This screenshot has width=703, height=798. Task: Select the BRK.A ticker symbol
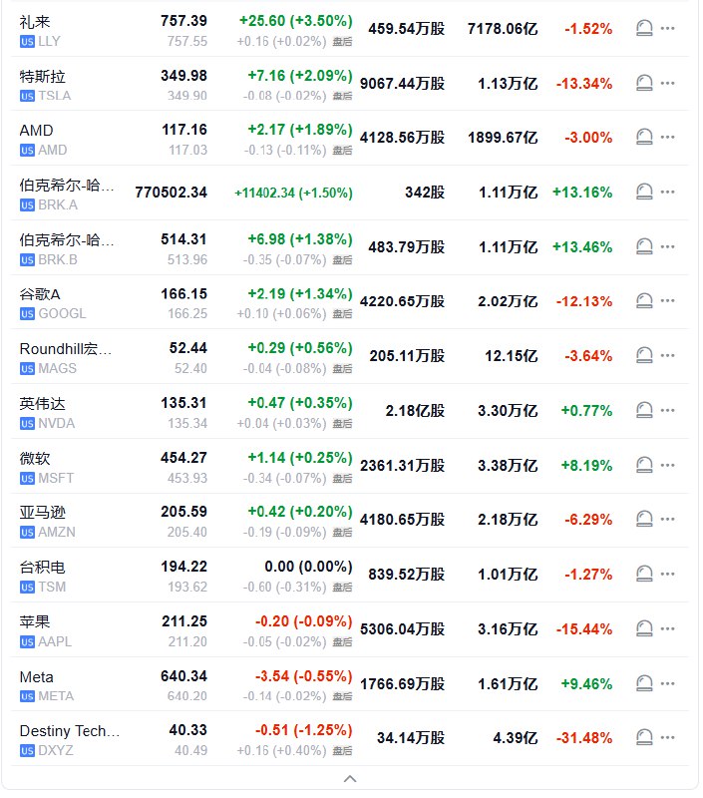pos(59,204)
